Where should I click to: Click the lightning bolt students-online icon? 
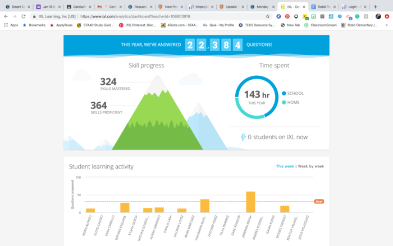243,137
